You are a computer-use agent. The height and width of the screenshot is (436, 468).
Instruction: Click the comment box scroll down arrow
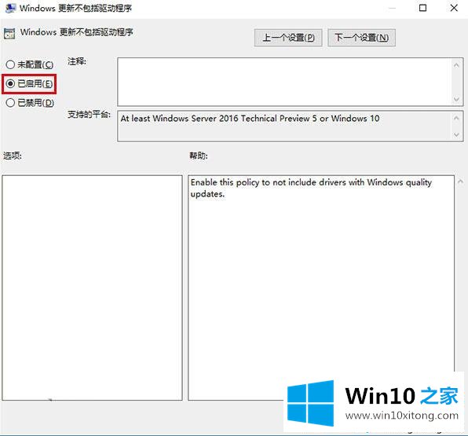[x=456, y=99]
